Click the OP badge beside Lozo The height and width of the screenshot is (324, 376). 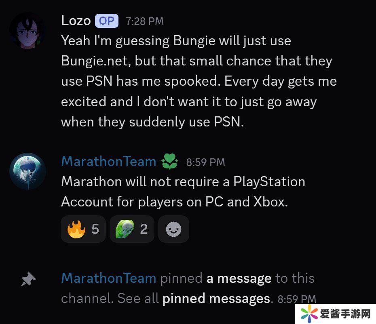pos(107,21)
